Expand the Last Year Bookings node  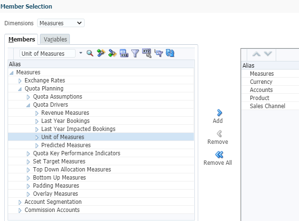coord(37,121)
